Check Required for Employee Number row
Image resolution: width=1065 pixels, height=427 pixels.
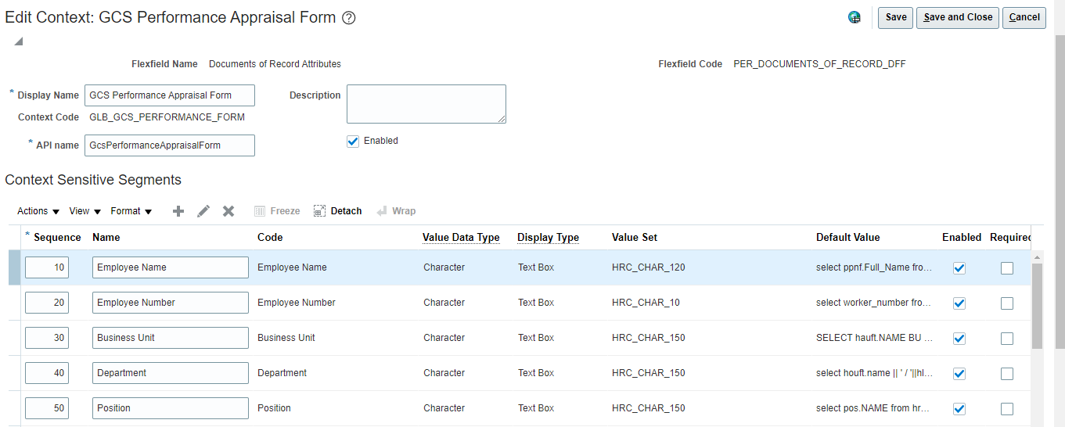pyautogui.click(x=1007, y=303)
